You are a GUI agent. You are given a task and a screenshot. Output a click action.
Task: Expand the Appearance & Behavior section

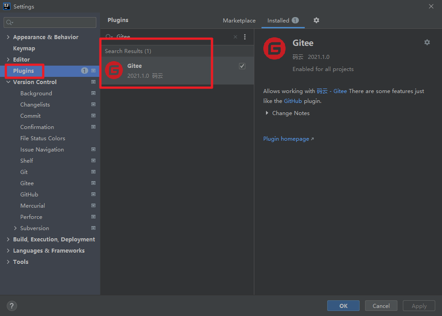tap(8, 37)
